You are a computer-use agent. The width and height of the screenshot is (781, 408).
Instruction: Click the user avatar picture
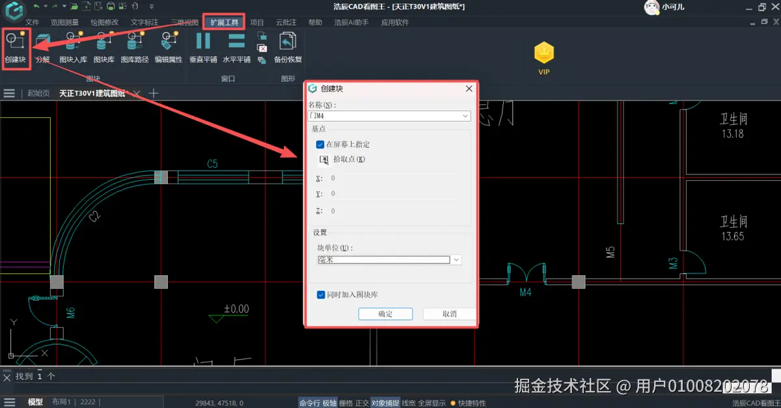point(651,7)
